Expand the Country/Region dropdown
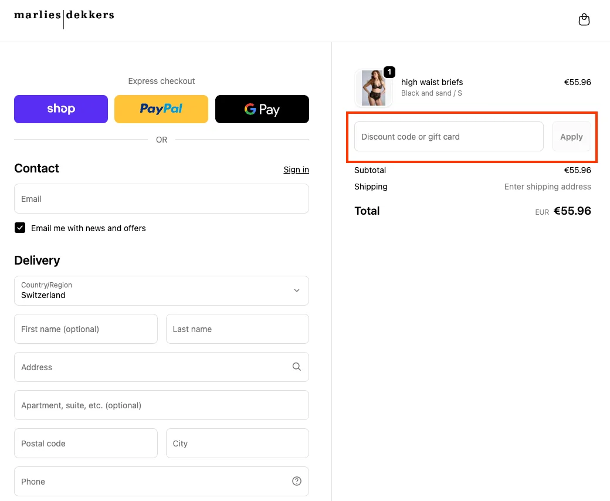The height and width of the screenshot is (501, 610). (x=161, y=291)
